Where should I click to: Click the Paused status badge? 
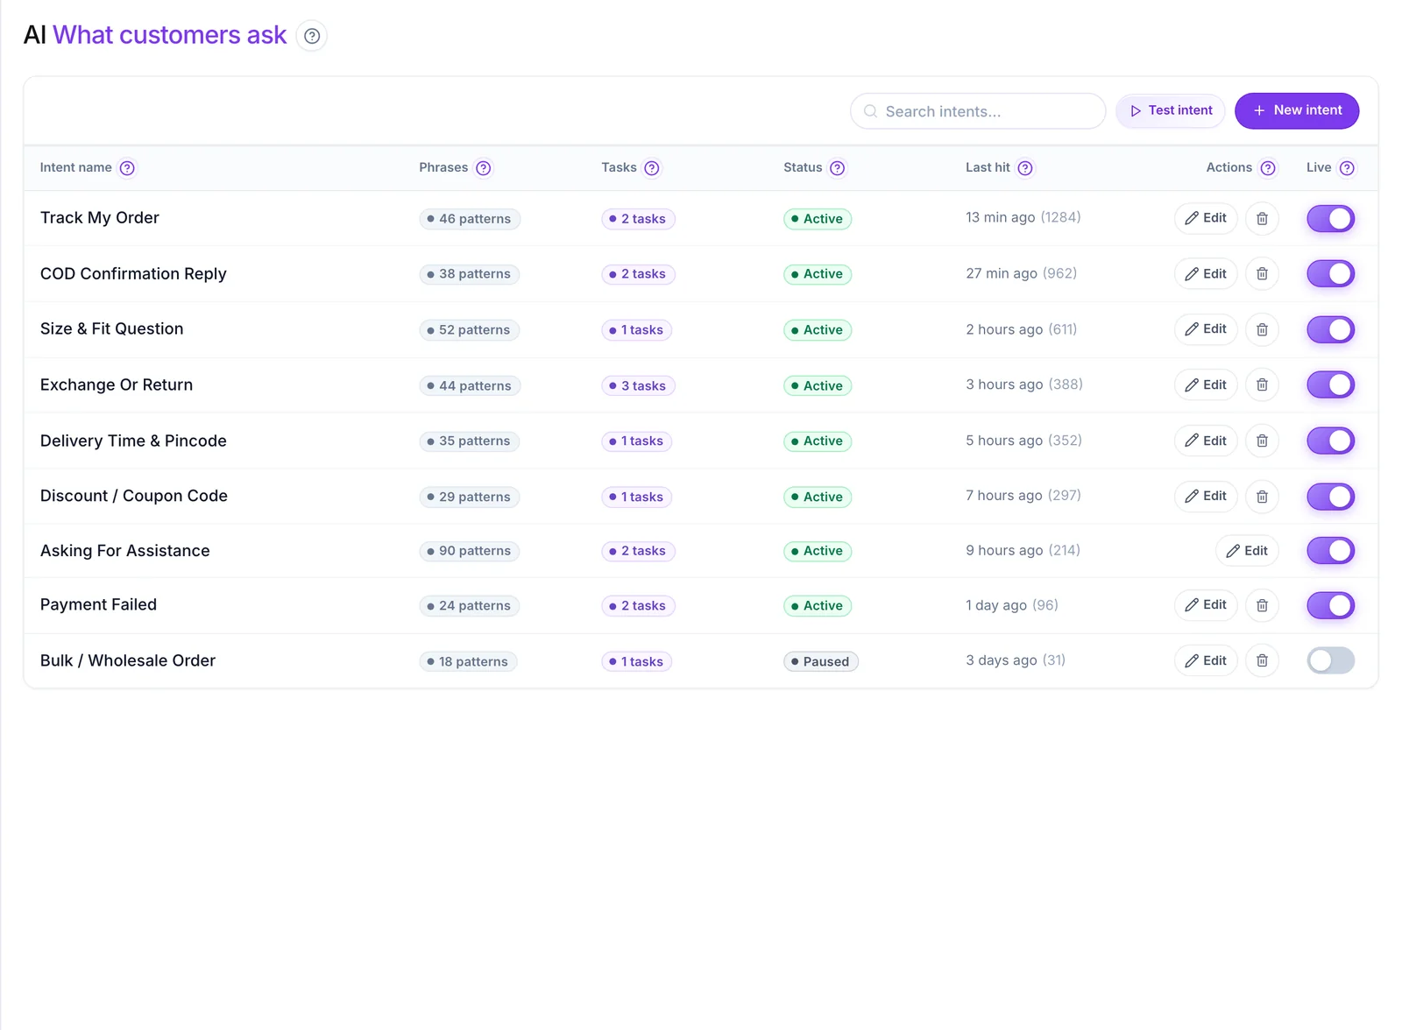[821, 662]
